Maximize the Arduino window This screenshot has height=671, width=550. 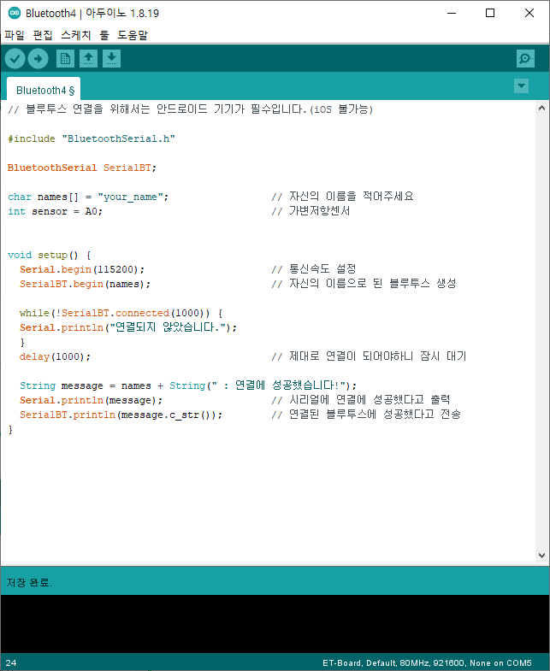click(490, 14)
